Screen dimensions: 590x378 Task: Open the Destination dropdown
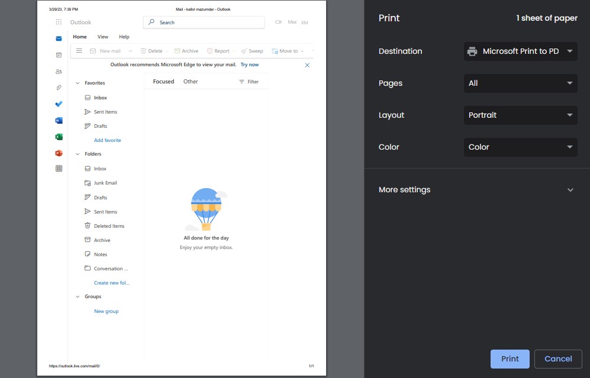tap(520, 51)
